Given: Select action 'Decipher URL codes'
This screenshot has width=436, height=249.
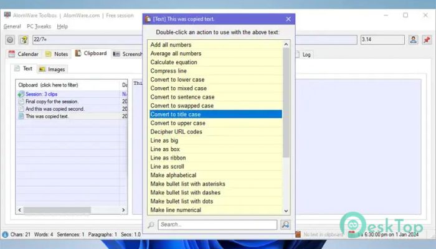Looking at the screenshot, I should coord(216,132).
